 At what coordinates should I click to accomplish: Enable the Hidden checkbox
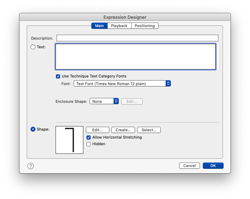click(x=89, y=144)
